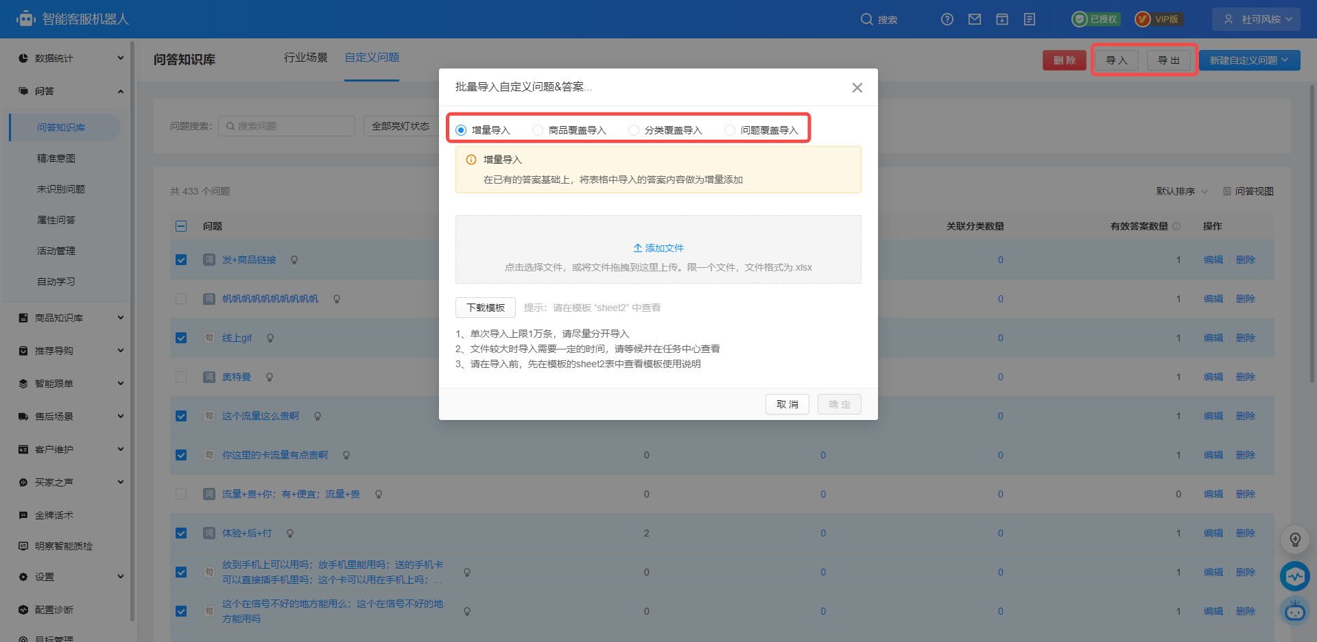This screenshot has width=1317, height=642.
Task: Check the 奥特曼 row checkbox
Action: 181,377
